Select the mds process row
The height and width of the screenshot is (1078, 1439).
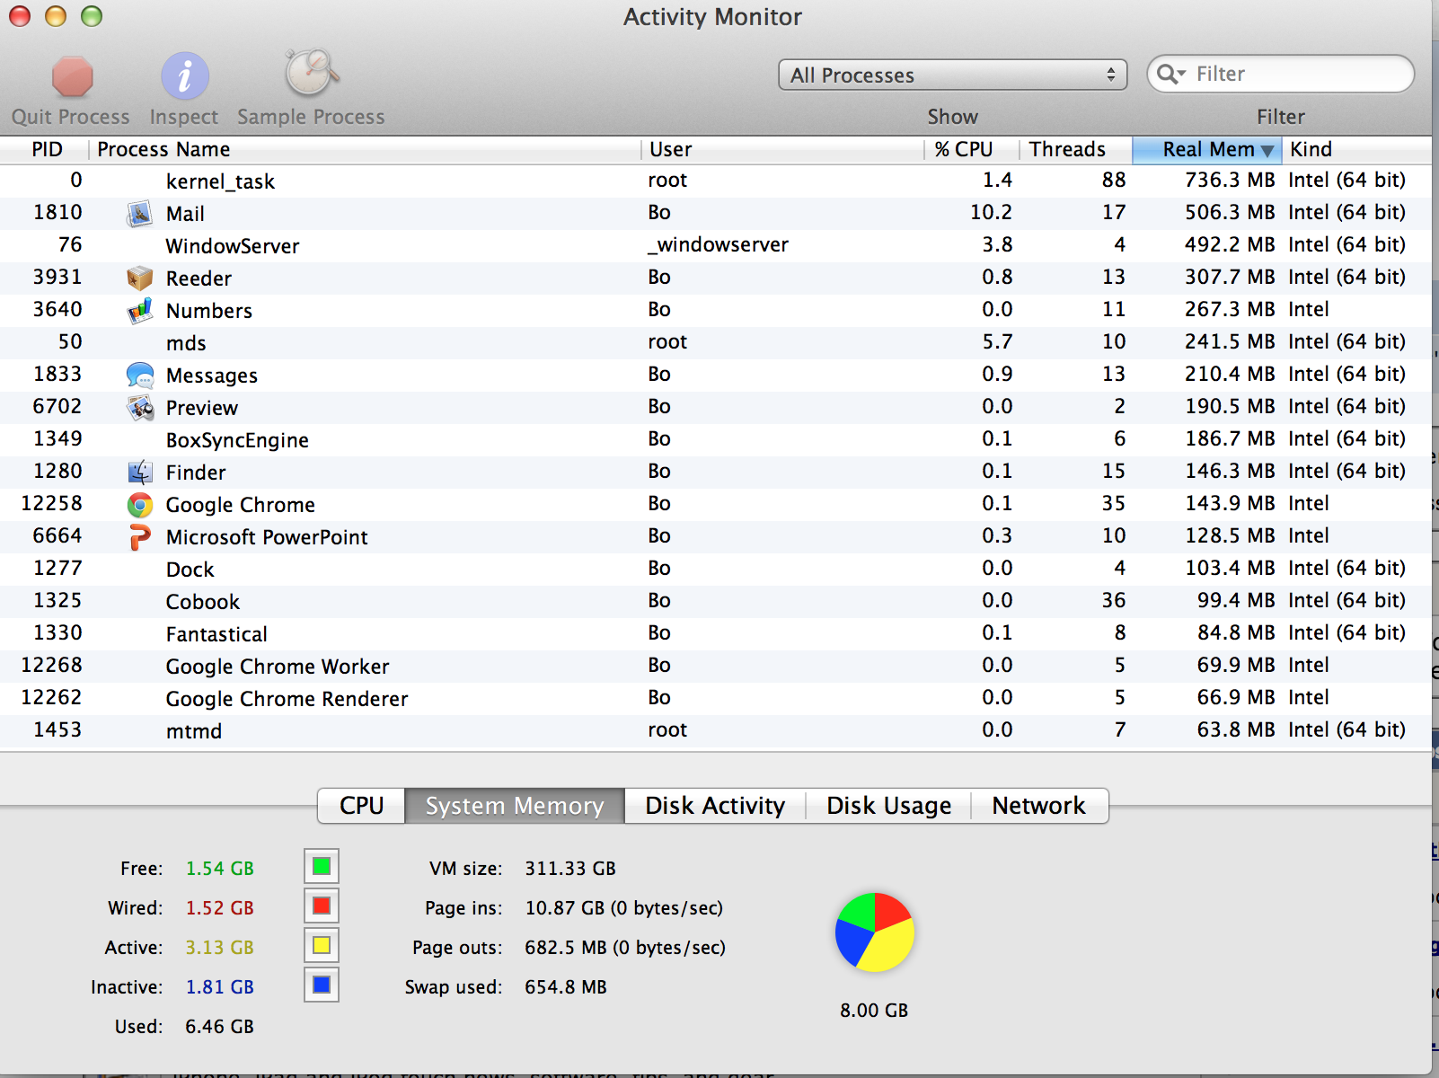click(x=716, y=342)
